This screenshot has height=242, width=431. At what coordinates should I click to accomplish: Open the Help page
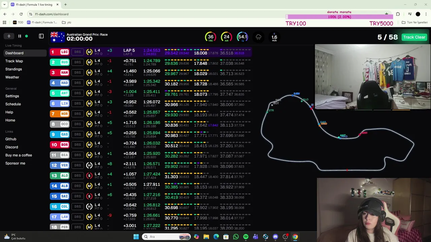pyautogui.click(x=9, y=112)
